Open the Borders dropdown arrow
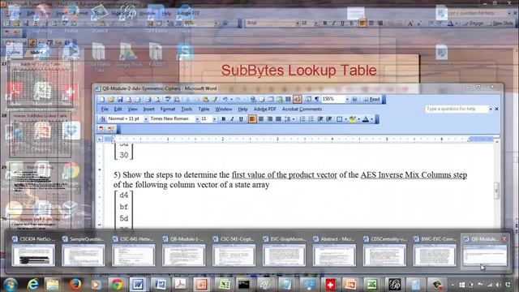Screen dimensions: 519x292 346,119
